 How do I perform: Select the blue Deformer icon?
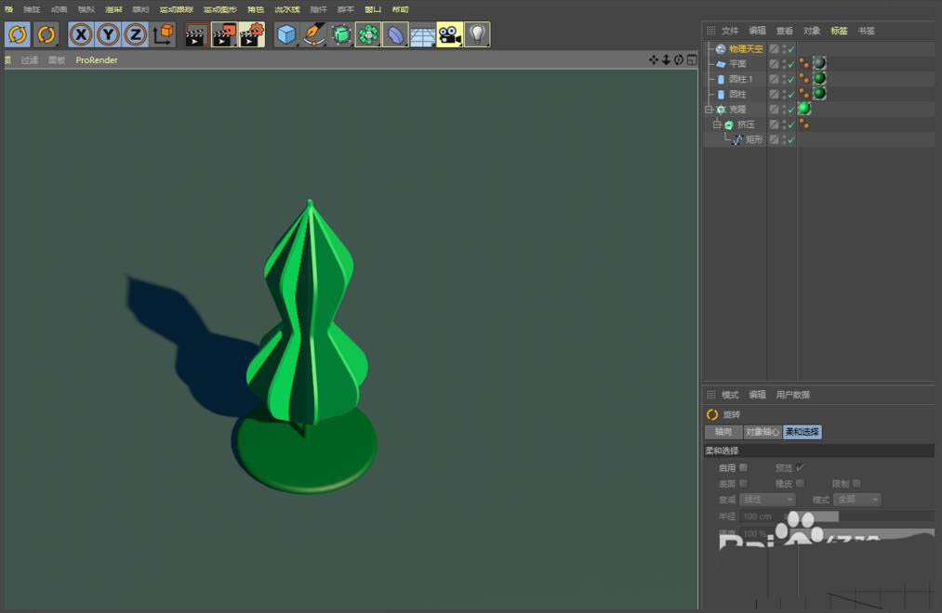point(396,34)
